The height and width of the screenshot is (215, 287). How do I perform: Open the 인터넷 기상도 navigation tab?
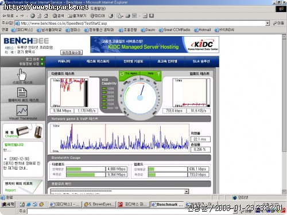coord(133,61)
